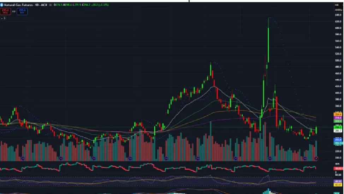Click the 480.0 price axis label

click(338, 67)
